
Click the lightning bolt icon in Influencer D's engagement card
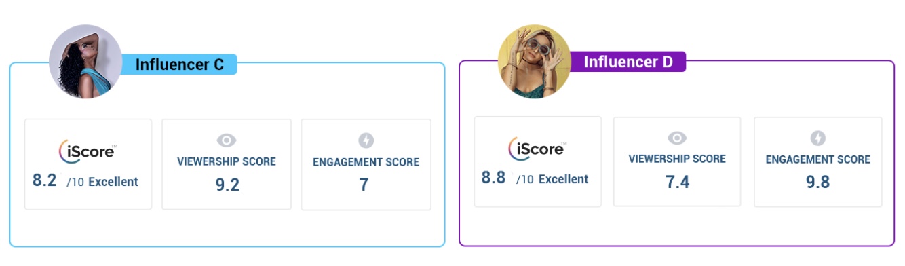click(817, 138)
